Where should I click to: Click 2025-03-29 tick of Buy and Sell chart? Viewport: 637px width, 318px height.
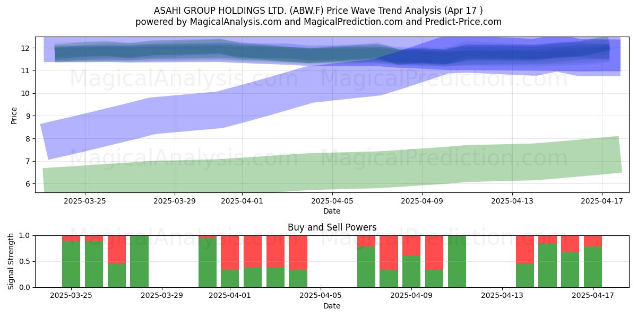(162, 296)
